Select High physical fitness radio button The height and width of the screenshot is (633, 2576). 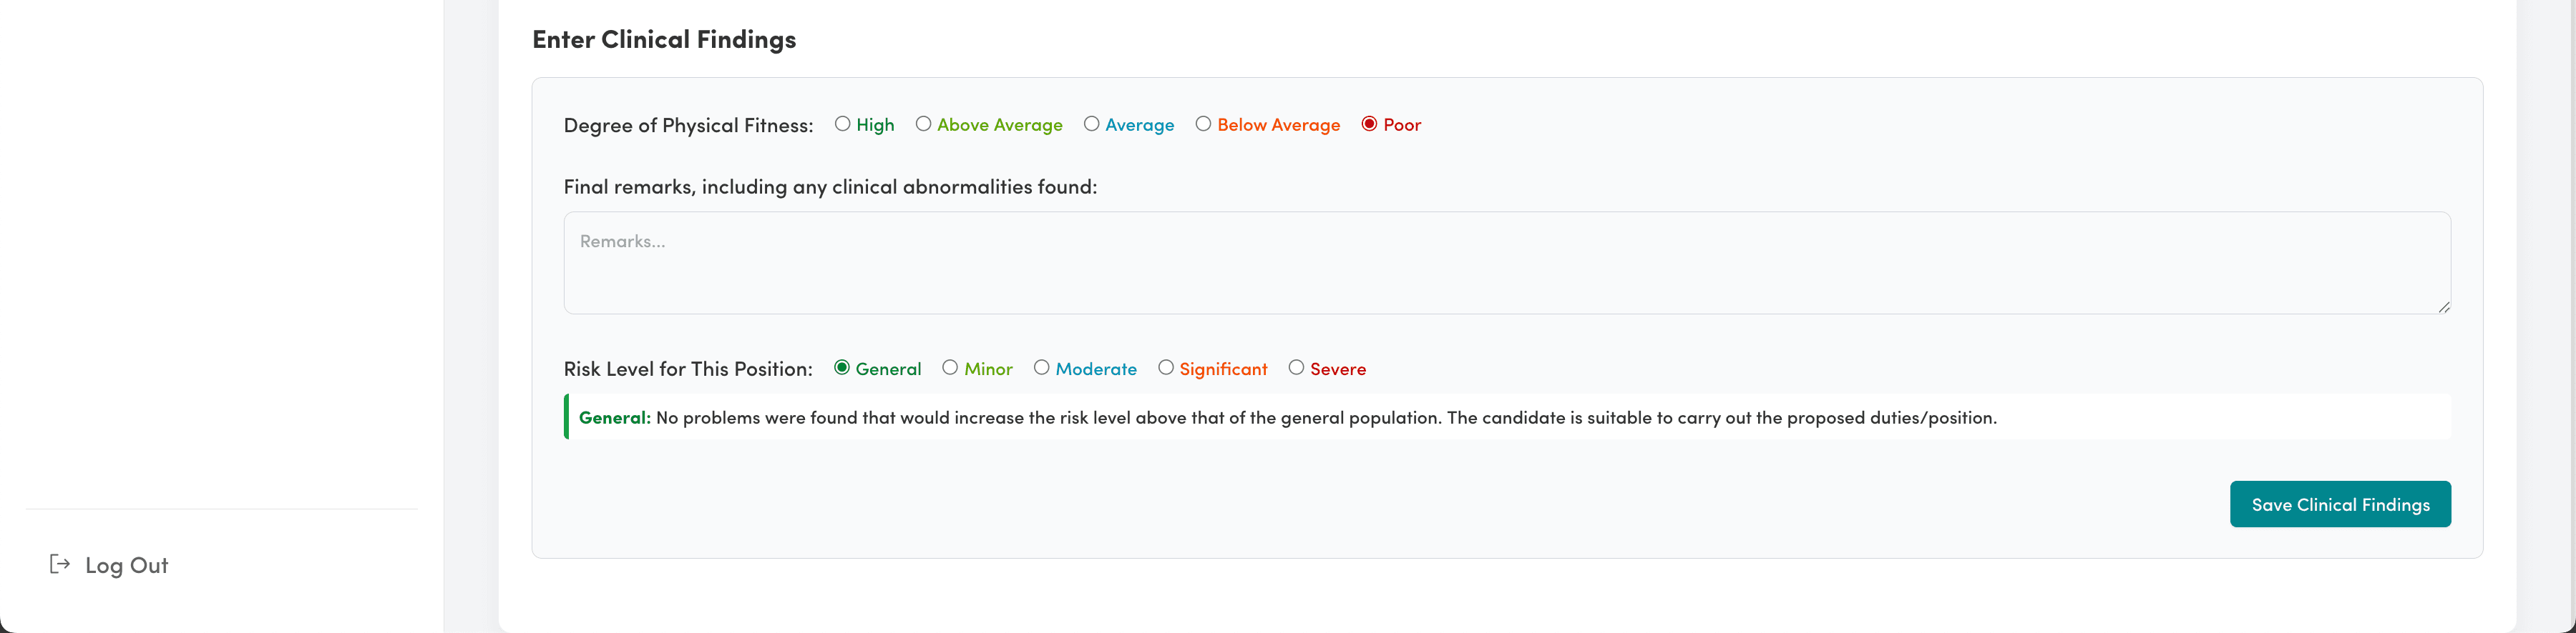click(843, 124)
